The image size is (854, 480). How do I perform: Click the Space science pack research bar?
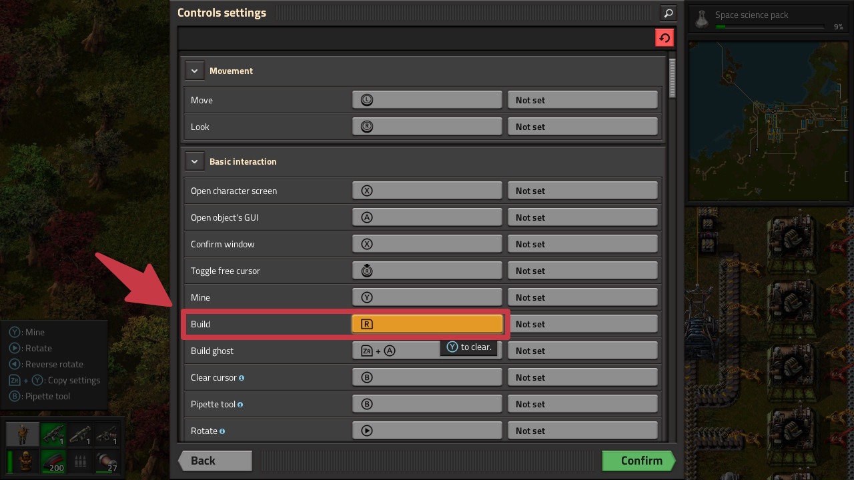point(769,27)
